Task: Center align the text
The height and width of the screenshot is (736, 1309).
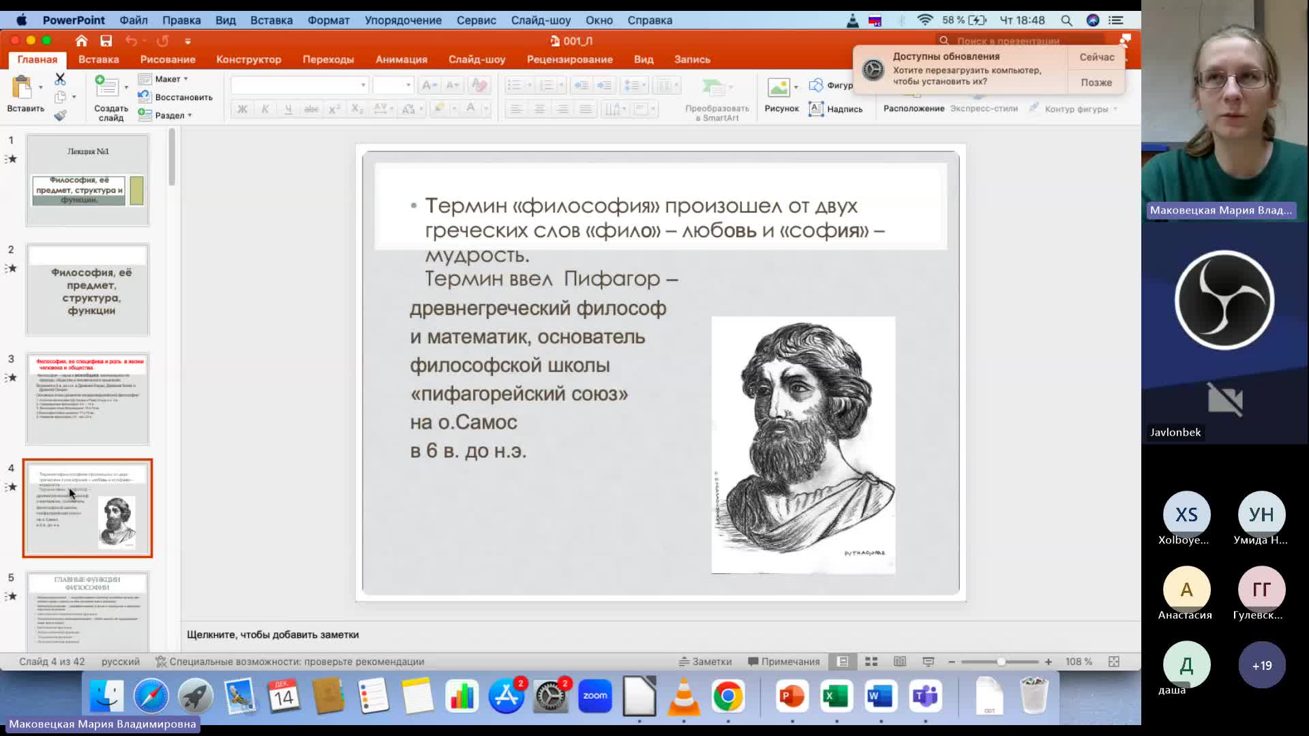Action: (539, 109)
